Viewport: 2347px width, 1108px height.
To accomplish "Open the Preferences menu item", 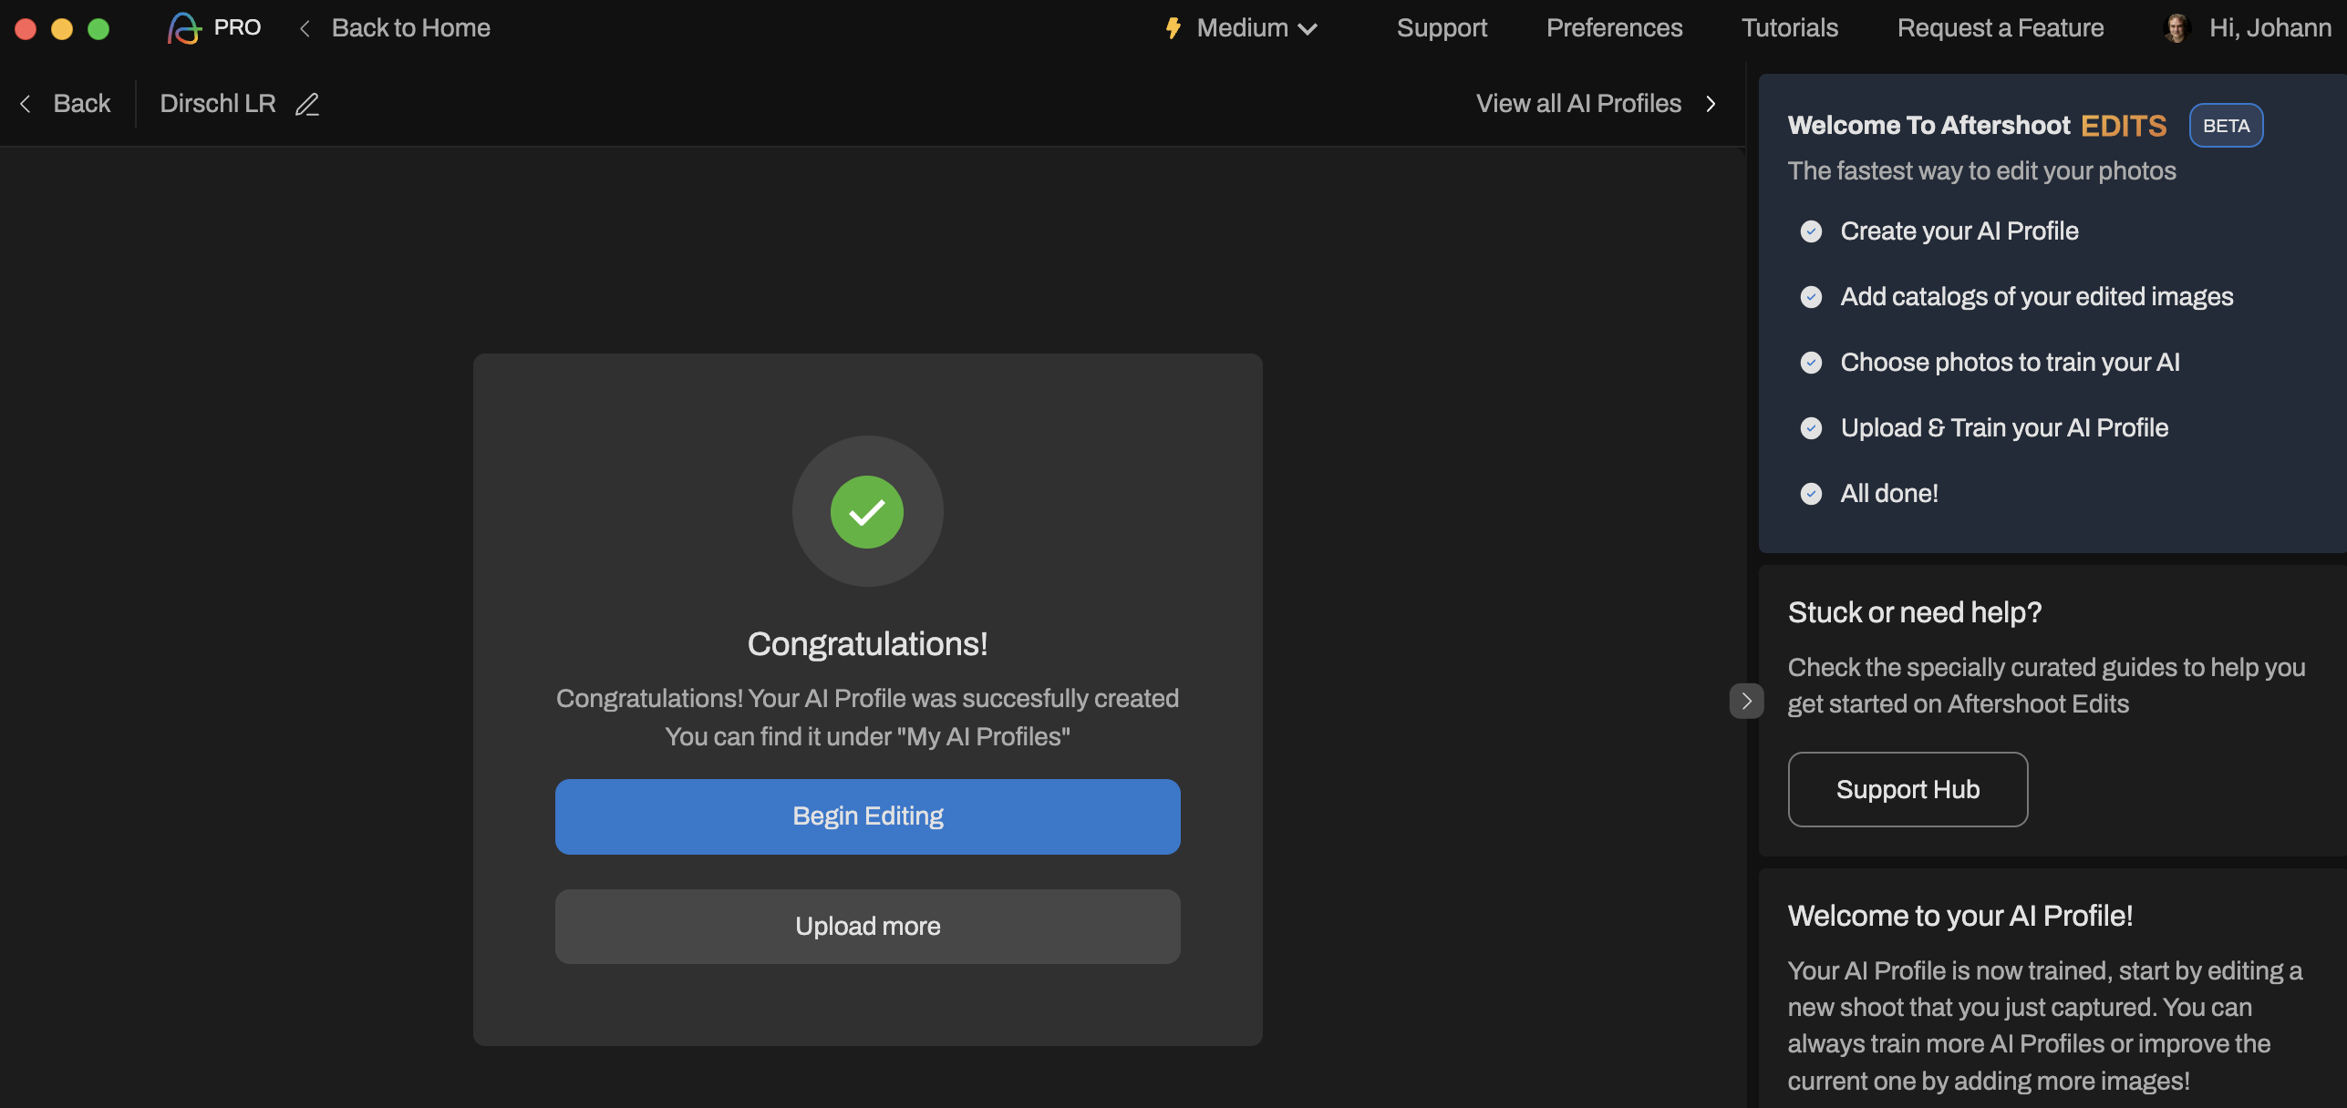I will click(1614, 28).
